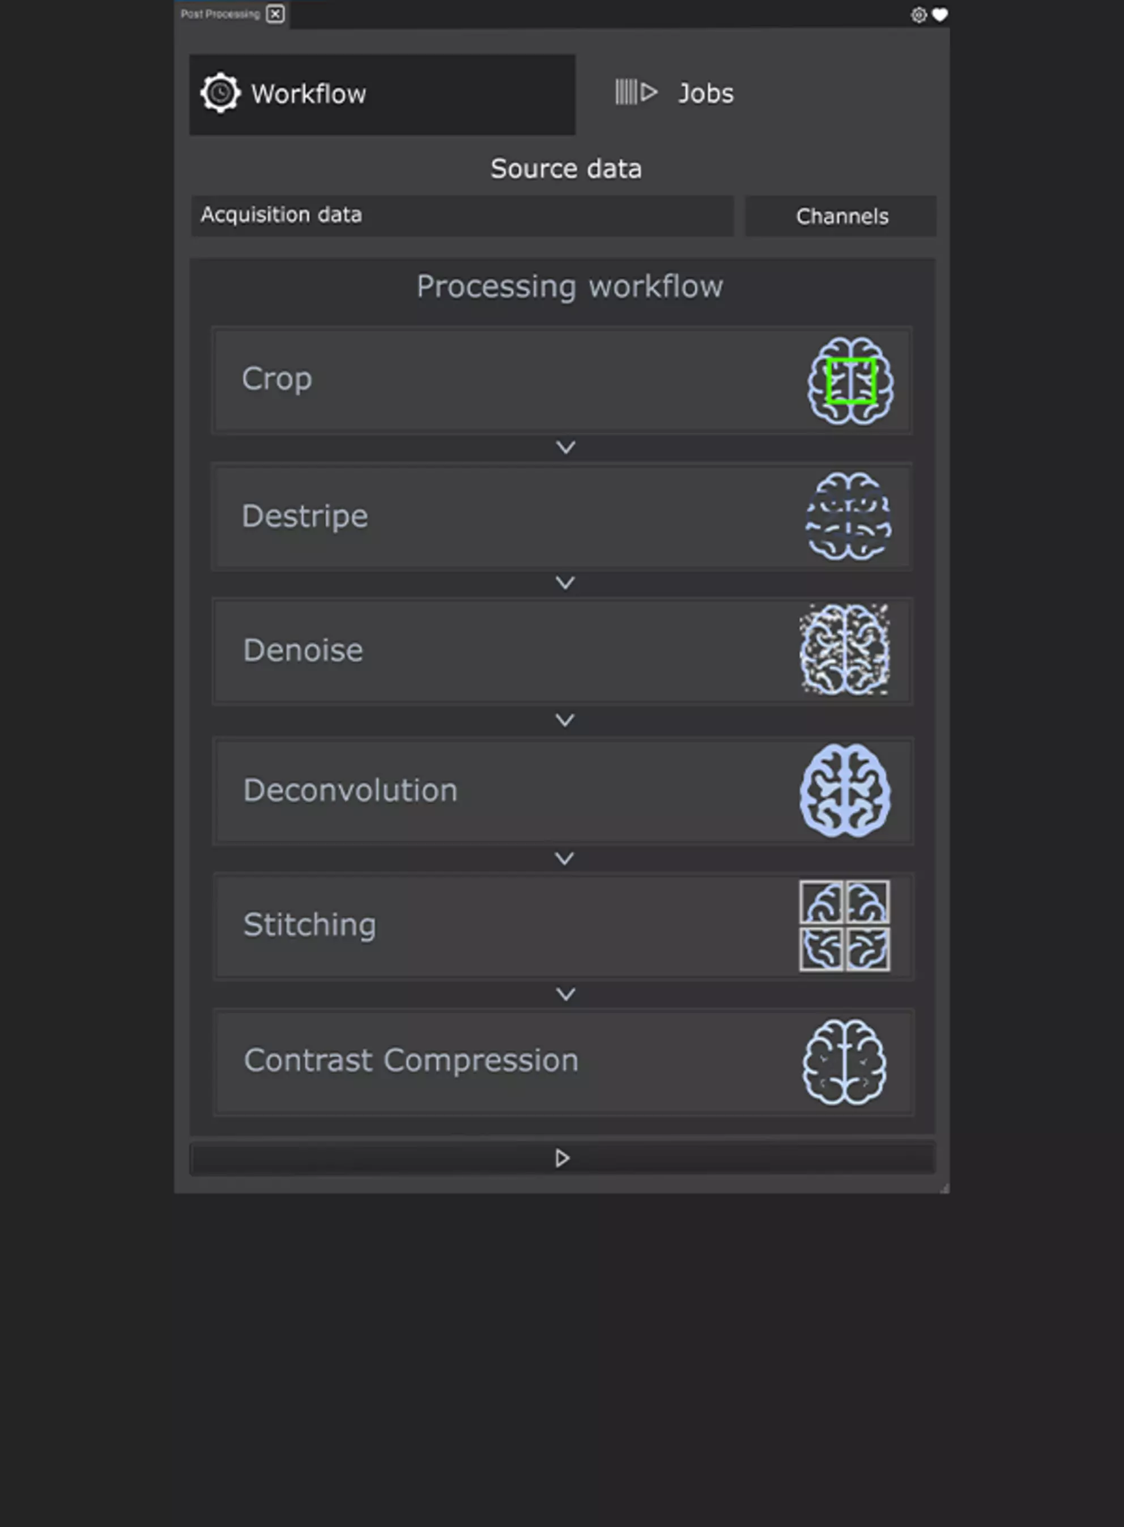This screenshot has width=1124, height=1527.
Task: Toggle the Crop processing step
Action: 476,380
